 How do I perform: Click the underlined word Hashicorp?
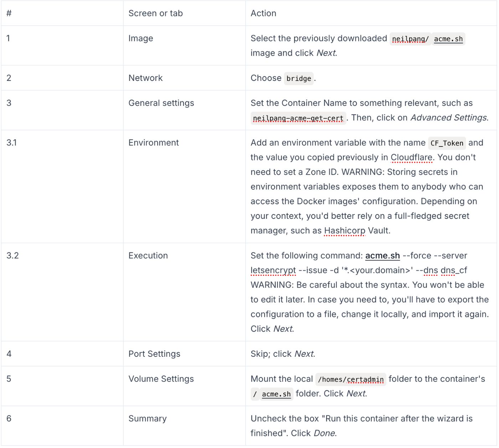point(345,231)
